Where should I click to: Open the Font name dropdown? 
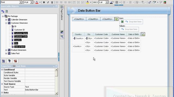tap(21, 2)
